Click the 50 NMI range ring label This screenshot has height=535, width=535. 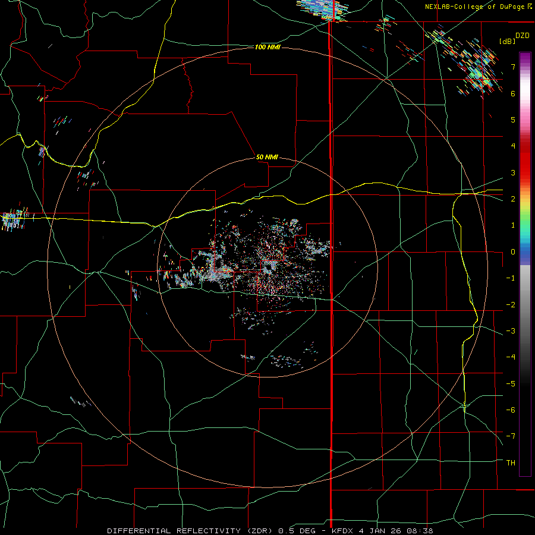267,157
